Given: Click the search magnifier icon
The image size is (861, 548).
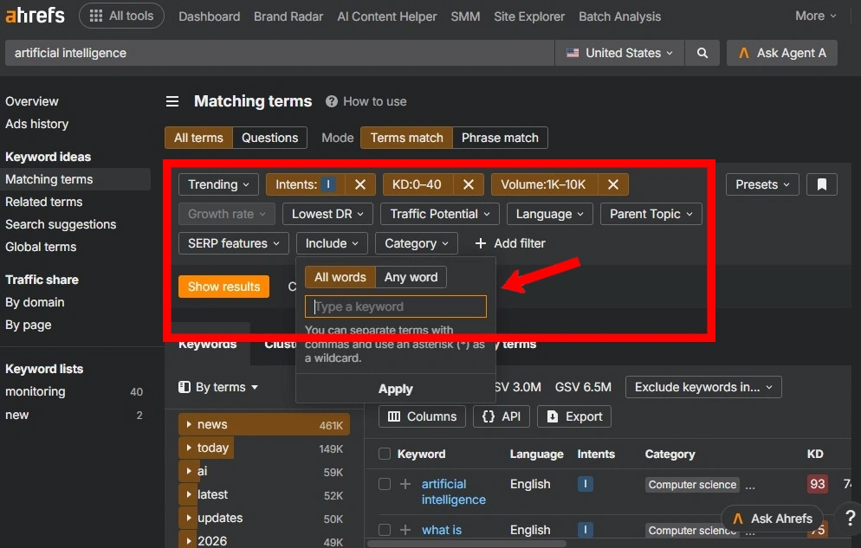Looking at the screenshot, I should coord(702,53).
